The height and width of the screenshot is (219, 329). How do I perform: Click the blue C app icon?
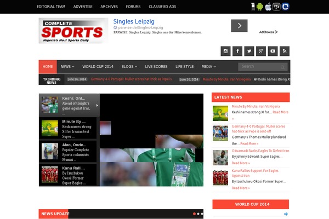pos(285,7)
